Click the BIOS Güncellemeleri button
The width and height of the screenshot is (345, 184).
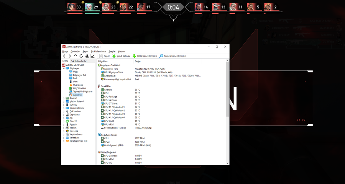145,56
